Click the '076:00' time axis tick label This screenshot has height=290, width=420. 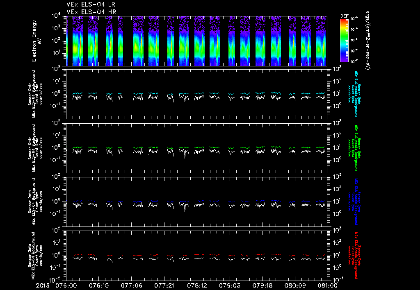click(66, 285)
